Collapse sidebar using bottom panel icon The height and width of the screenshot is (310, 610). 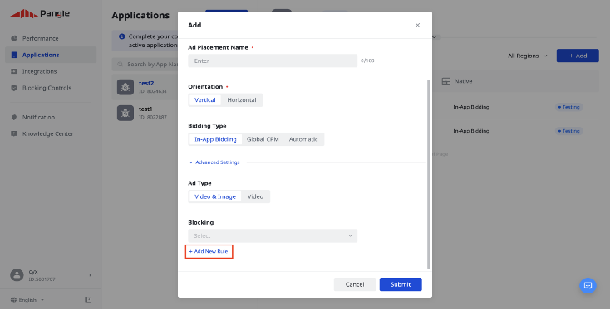click(x=88, y=299)
